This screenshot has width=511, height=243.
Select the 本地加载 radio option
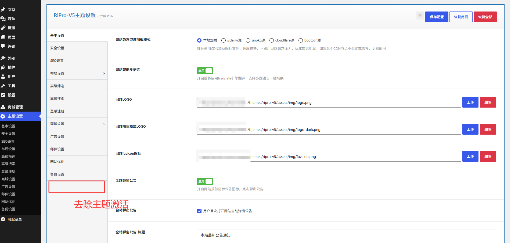tap(199, 40)
